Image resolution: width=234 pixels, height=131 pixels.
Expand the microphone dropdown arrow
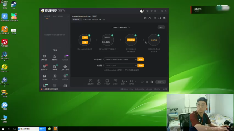tap(127, 82)
